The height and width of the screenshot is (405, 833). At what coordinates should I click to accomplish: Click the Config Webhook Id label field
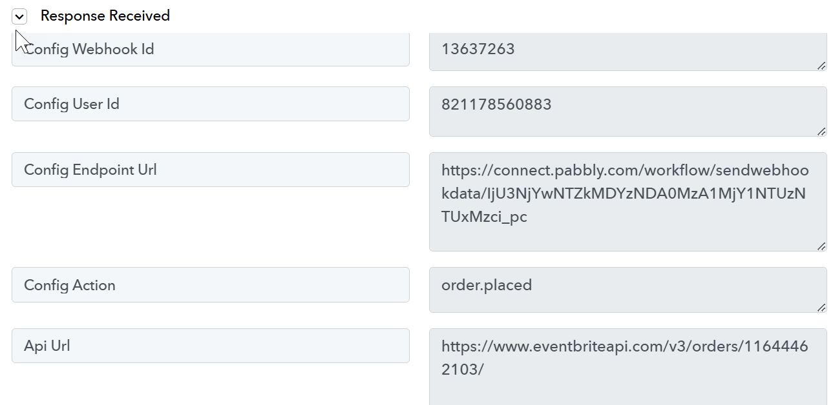[x=211, y=49]
